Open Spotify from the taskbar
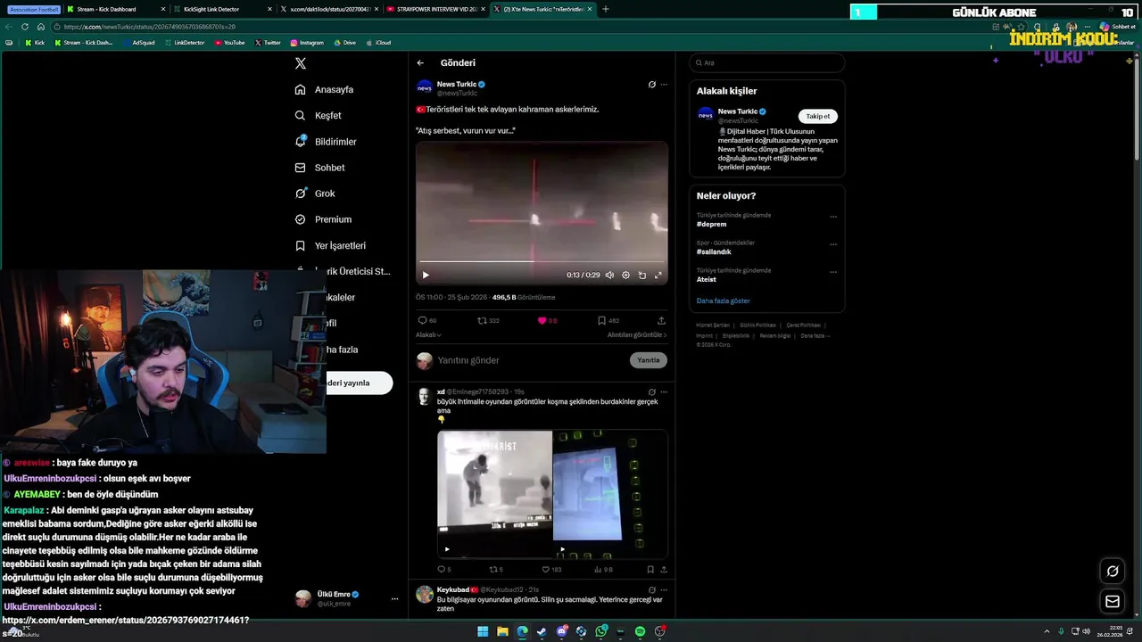 pos(640,631)
